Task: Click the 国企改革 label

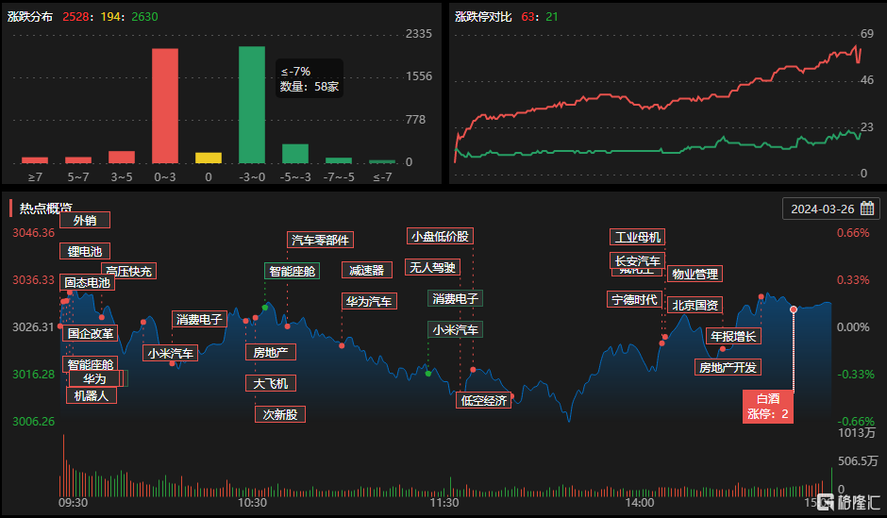Action: [x=91, y=333]
